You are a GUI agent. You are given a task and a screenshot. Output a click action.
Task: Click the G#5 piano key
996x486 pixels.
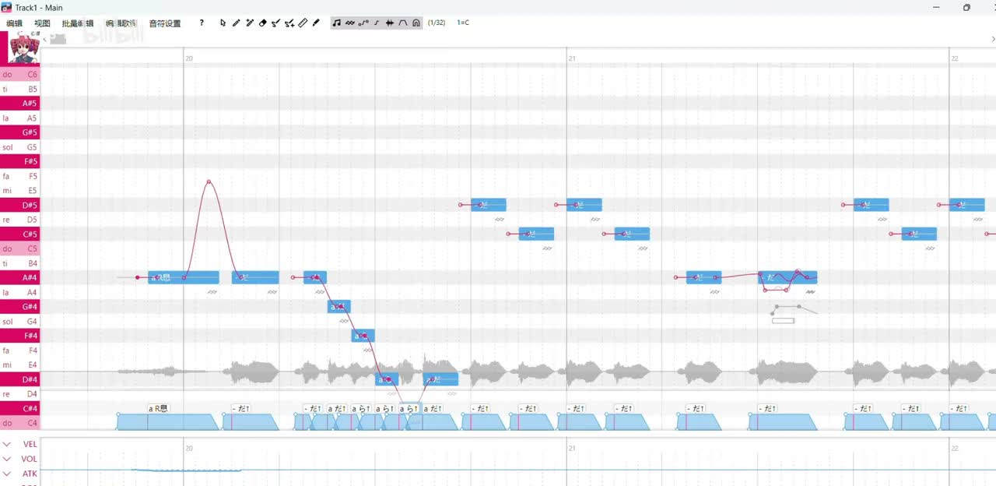click(20, 132)
